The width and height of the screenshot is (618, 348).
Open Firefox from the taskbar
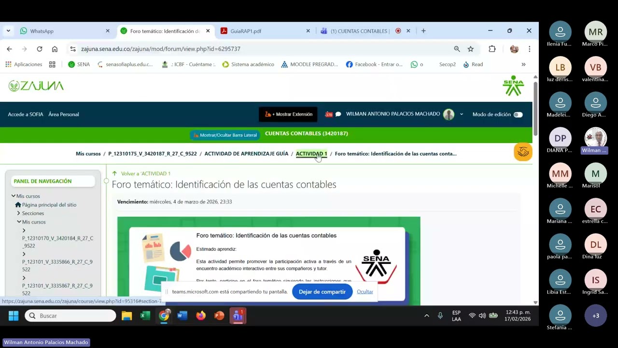pyautogui.click(x=201, y=316)
